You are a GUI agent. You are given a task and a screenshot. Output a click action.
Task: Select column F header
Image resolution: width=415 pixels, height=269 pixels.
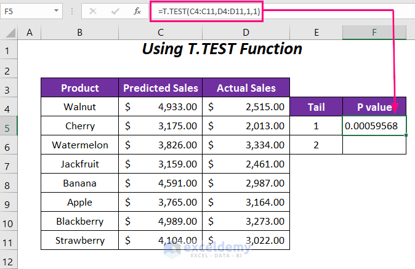(x=374, y=33)
